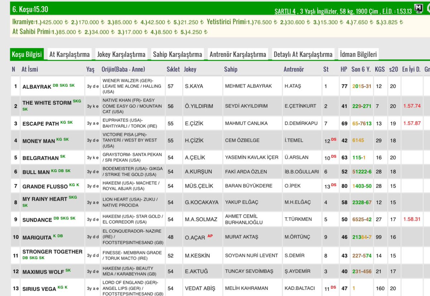This screenshot has width=430, height=296.
Task: Click best time 1.57.74
Action: pos(412,106)
